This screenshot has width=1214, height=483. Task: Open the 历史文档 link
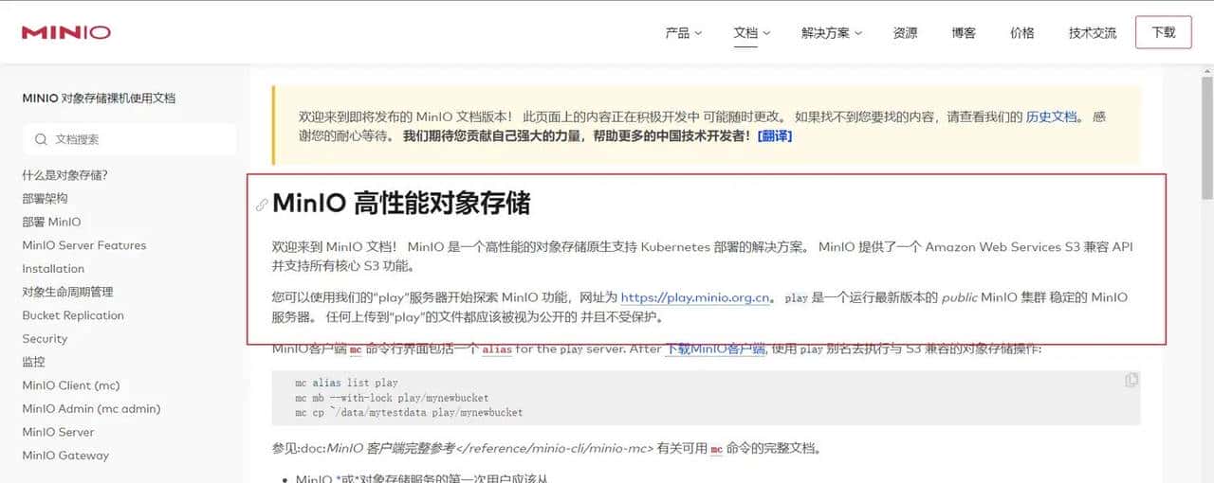pyautogui.click(x=1052, y=117)
